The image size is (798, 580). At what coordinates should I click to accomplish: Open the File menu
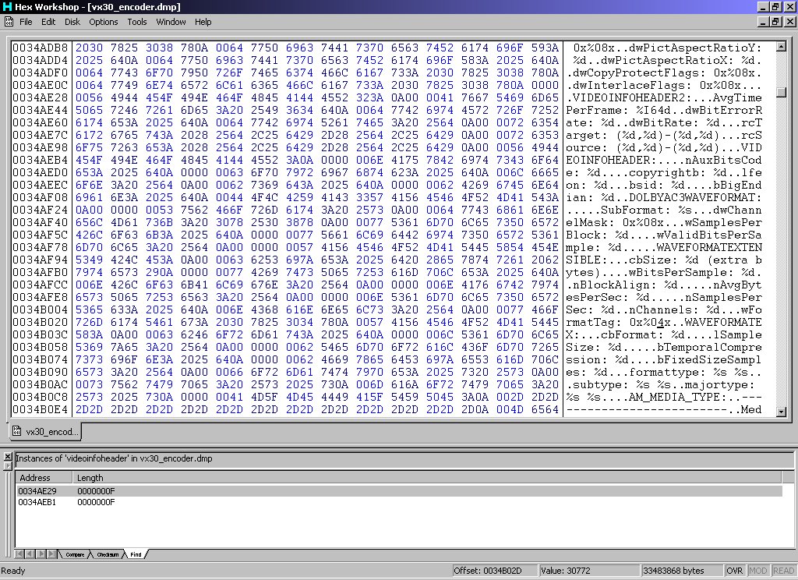[26, 22]
